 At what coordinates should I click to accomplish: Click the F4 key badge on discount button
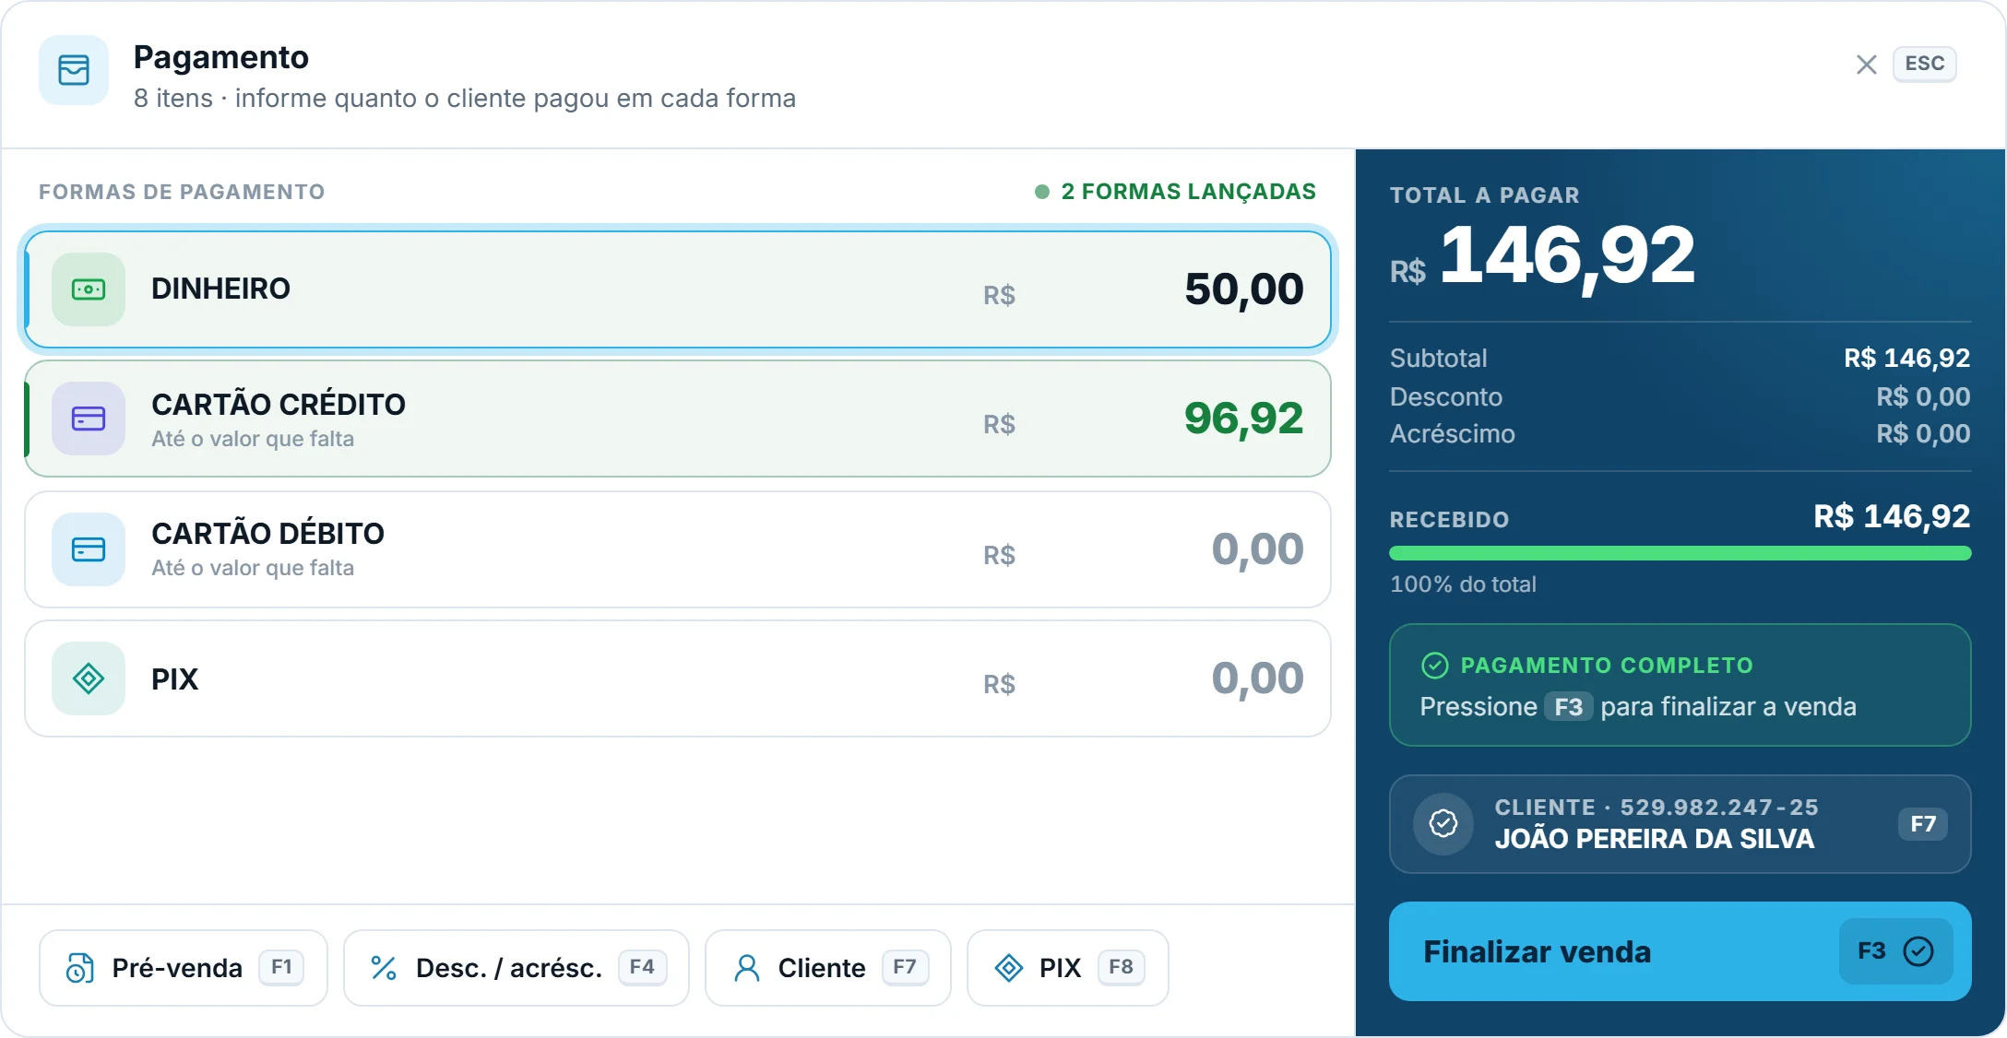(642, 967)
